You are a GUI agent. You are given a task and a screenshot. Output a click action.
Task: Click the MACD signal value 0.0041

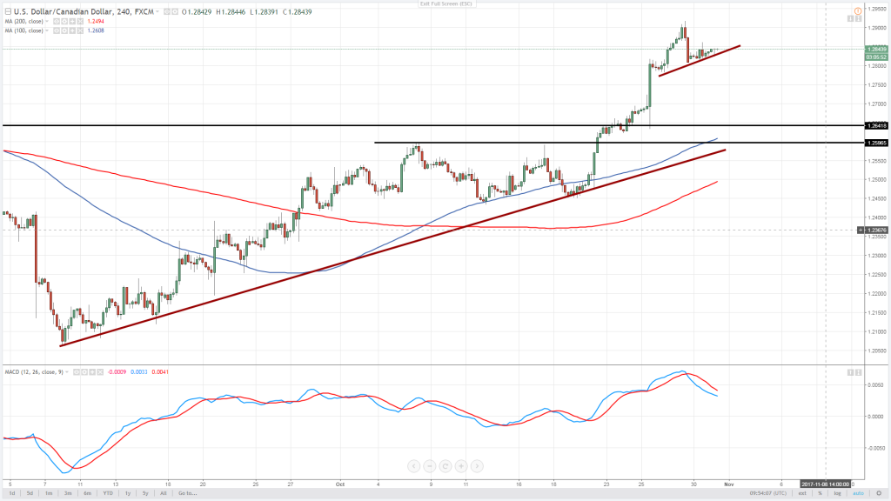click(x=160, y=372)
